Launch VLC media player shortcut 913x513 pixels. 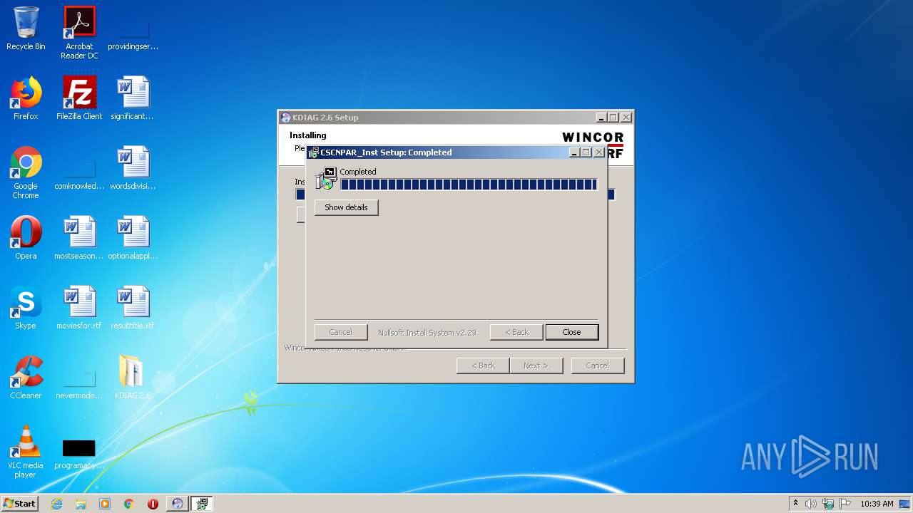click(26, 452)
